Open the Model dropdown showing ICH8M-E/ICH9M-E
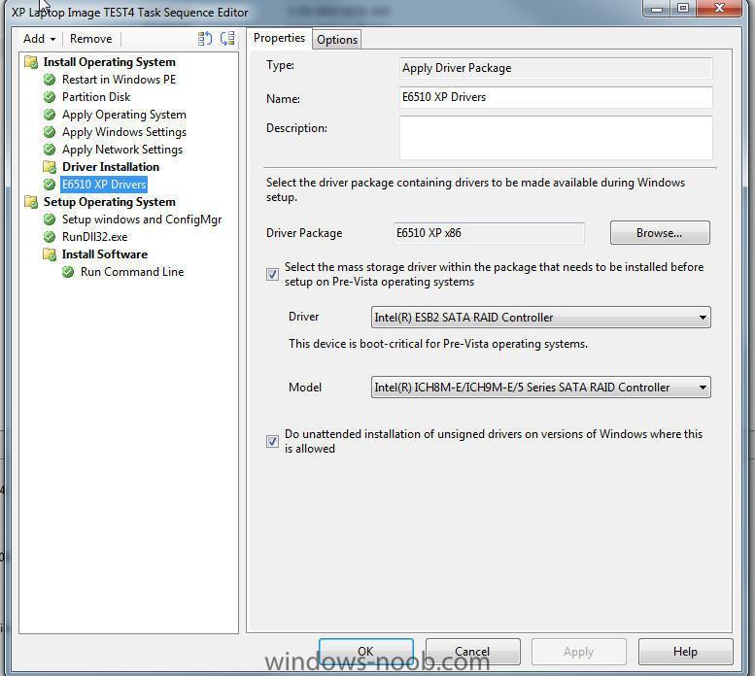Viewport: 755px width, 676px height. (x=540, y=388)
